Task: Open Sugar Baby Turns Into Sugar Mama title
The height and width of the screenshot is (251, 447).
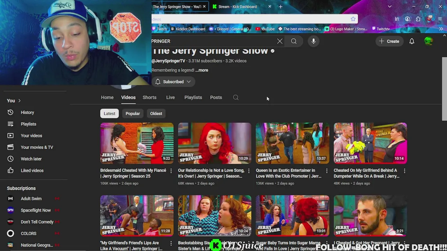Action: coord(288,245)
